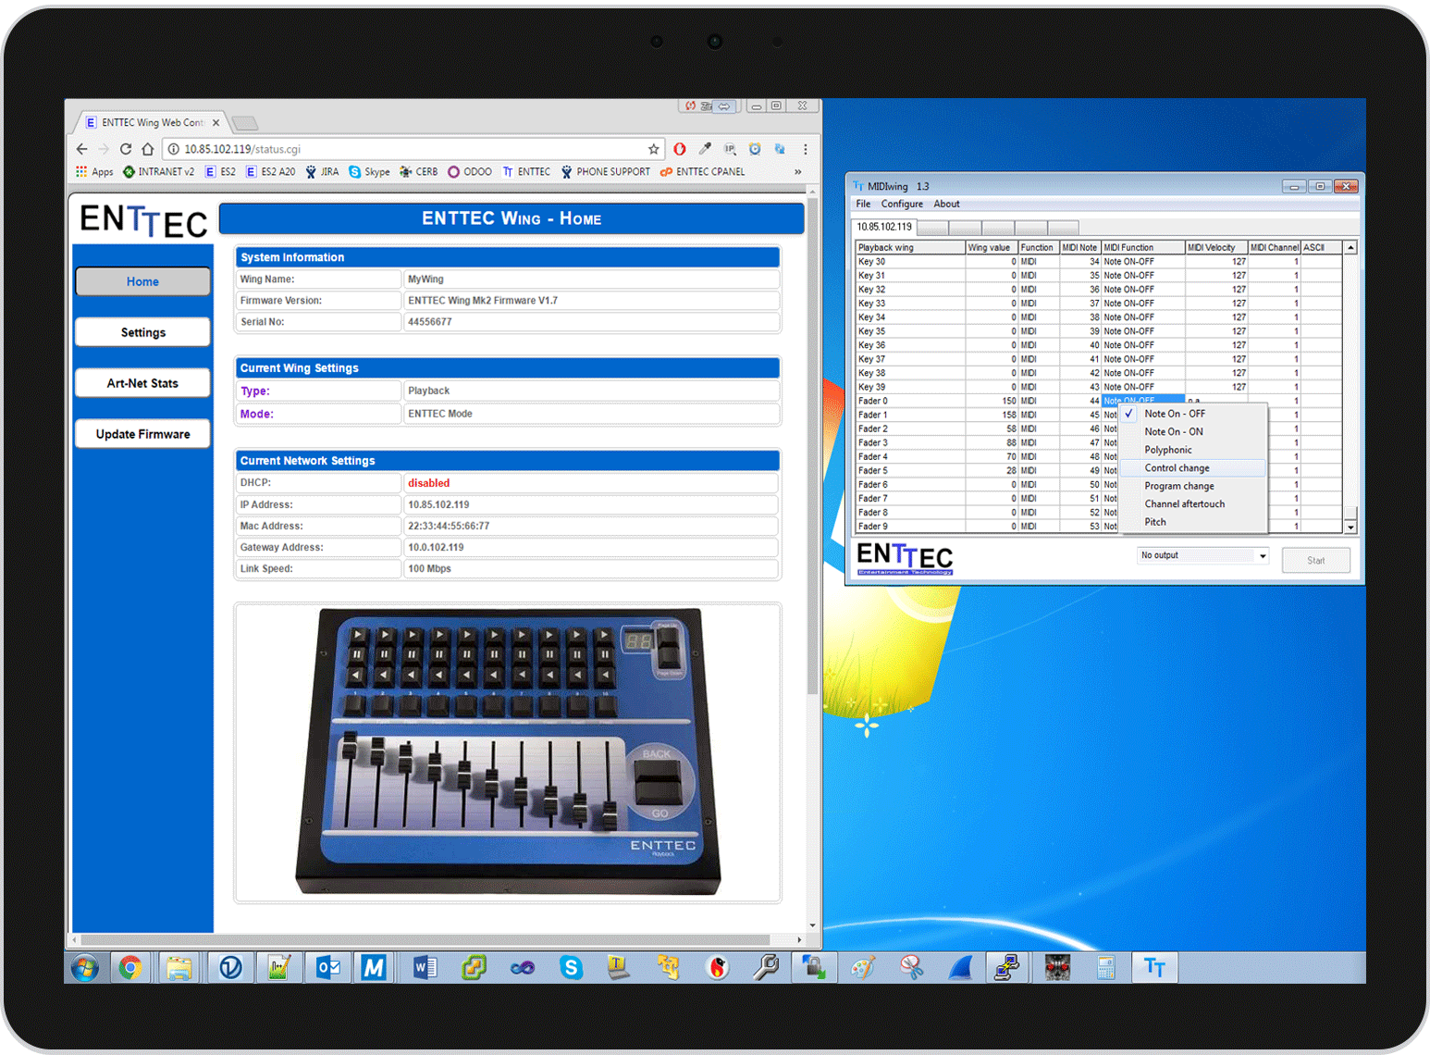This screenshot has width=1430, height=1055.
Task: Choose Pitch from dropdown list
Action: coord(1192,522)
